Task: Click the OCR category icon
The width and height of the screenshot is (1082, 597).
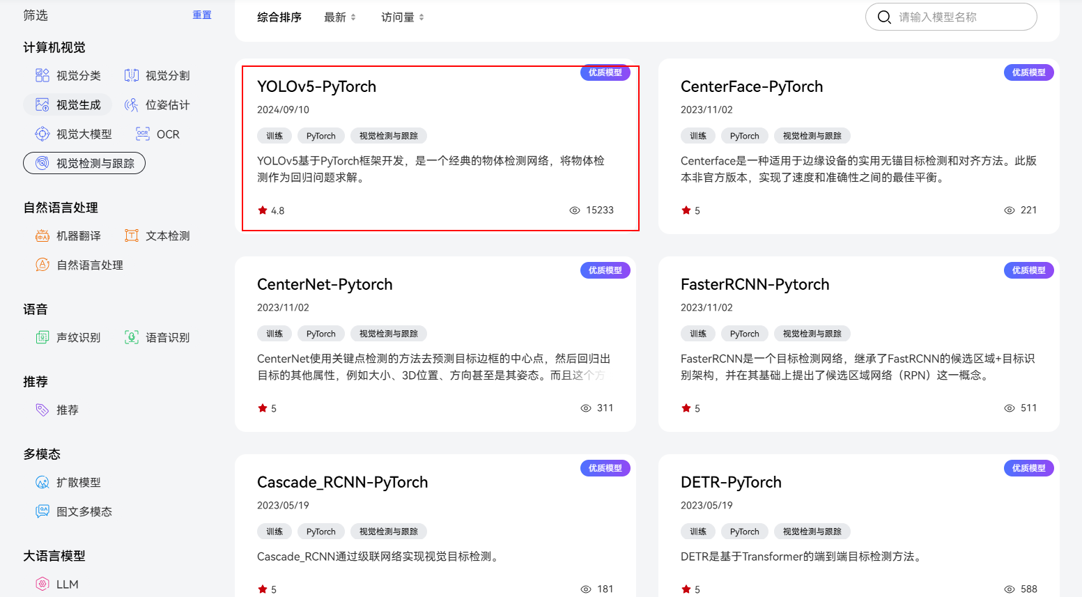Action: click(143, 134)
